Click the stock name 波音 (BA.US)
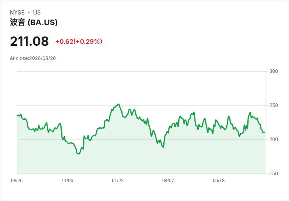The height and width of the screenshot is (201, 289). (x=34, y=22)
